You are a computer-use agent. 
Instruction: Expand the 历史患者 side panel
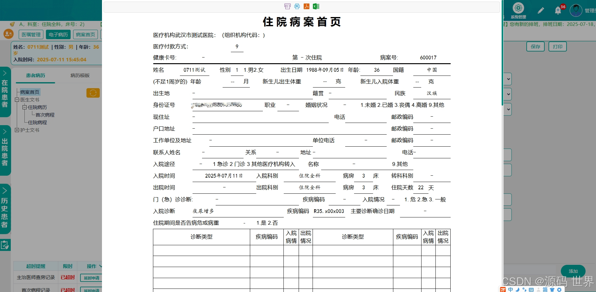tap(5, 209)
